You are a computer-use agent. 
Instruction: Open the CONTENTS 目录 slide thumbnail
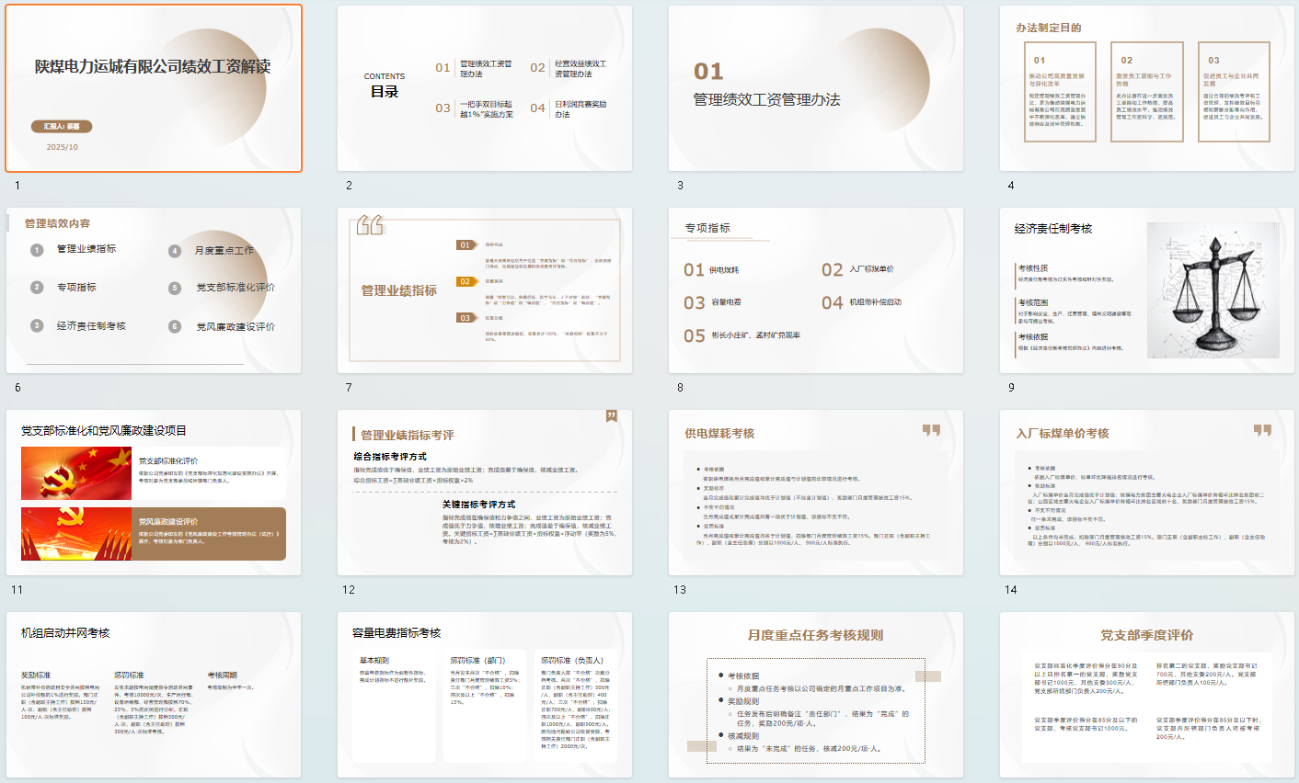[x=485, y=88]
